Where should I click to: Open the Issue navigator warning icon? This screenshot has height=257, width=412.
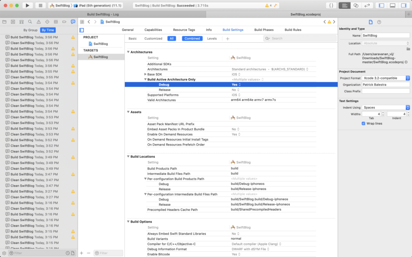(x=39, y=22)
